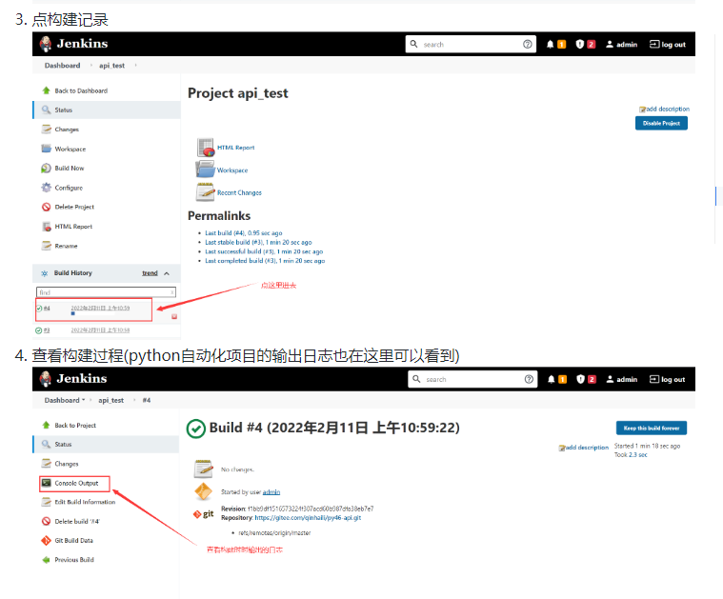The height and width of the screenshot is (599, 723).
Task: Click Dashboard breadcrumb on the api_test project page
Action: click(x=62, y=66)
